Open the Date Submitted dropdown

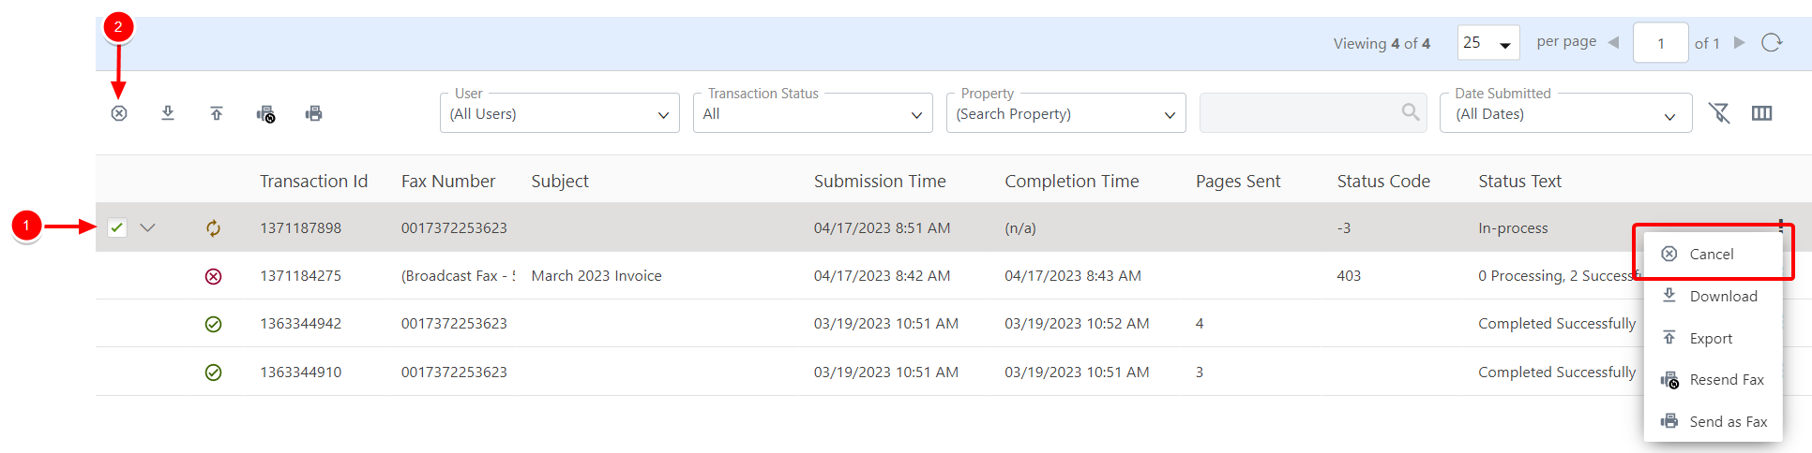coord(1565,114)
